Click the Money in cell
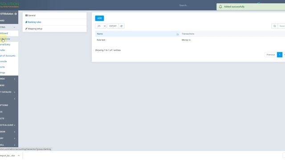285x160 pixels. click(186, 40)
